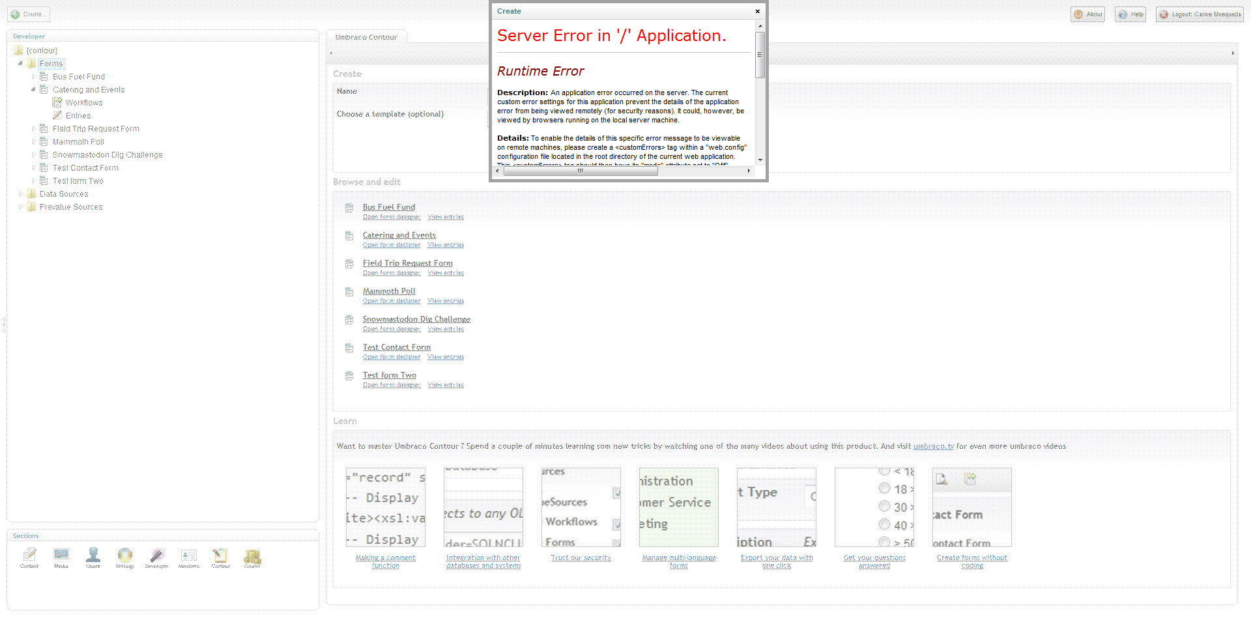The height and width of the screenshot is (622, 1251).
Task: Click document icon beside Mammoth Poll link
Action: coord(349,292)
